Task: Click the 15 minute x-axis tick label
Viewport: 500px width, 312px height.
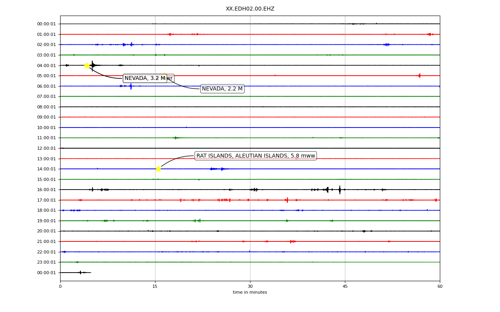Action: coord(155,287)
